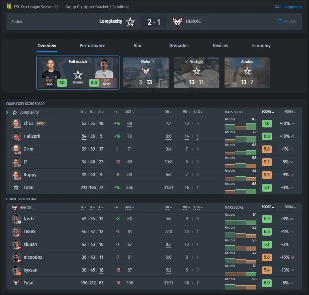The height and width of the screenshot is (295, 309).
Task: Switch to the Overview tab
Action: click(47, 46)
